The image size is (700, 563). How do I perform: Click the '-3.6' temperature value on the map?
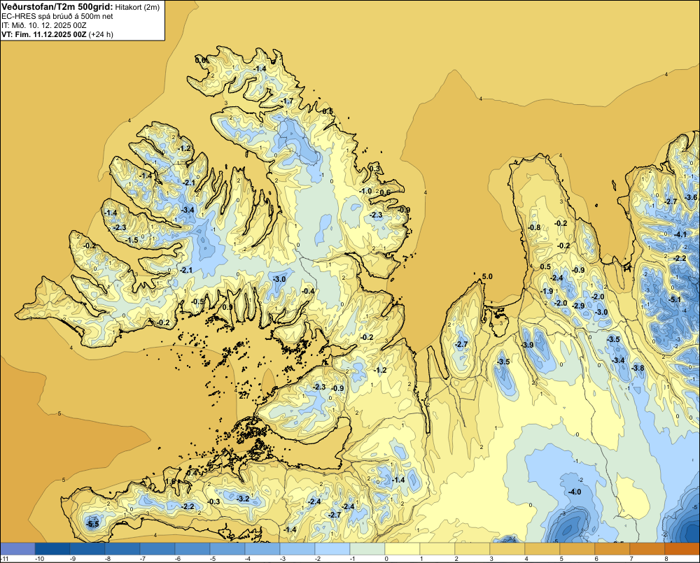tap(691, 198)
